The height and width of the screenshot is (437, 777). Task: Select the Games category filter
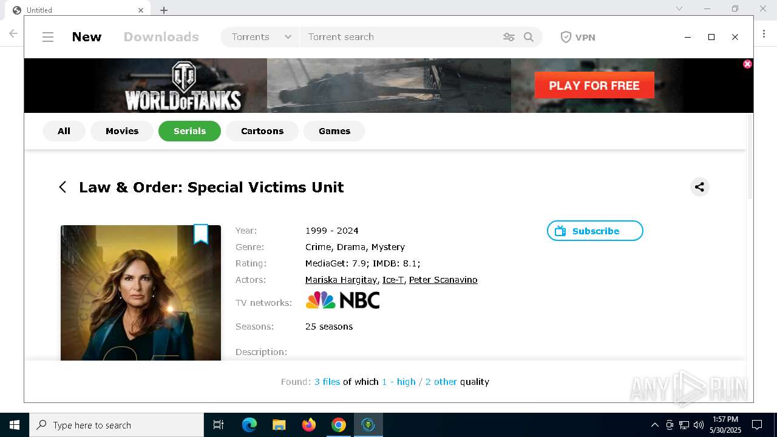[x=334, y=131]
